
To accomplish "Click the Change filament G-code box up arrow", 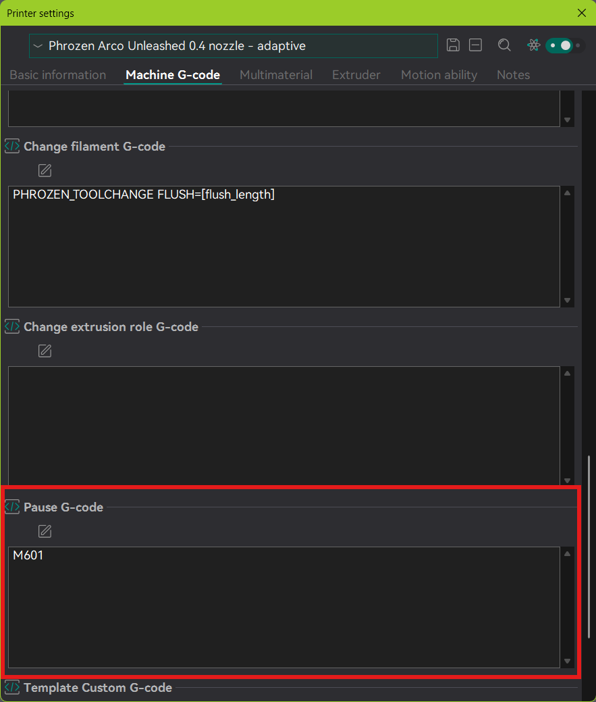I will [x=568, y=193].
